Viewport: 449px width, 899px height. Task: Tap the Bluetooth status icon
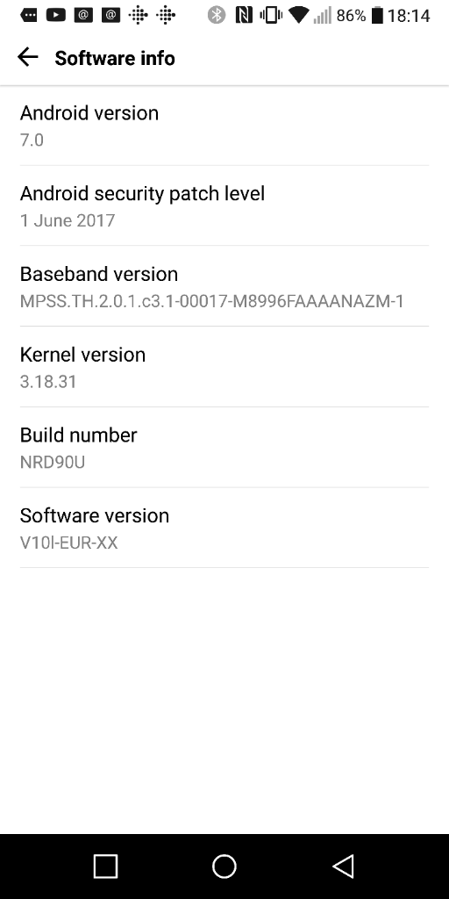216,16
